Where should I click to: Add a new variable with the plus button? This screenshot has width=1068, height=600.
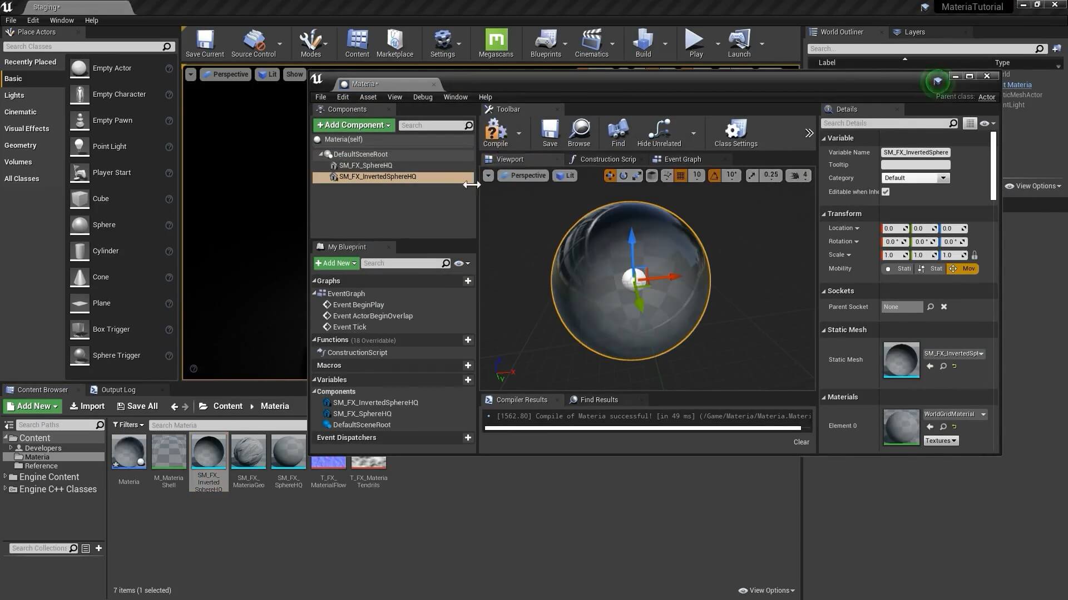tap(468, 380)
